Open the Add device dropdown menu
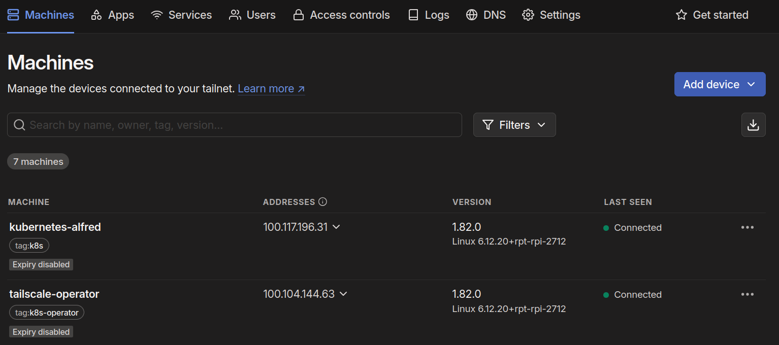 [x=719, y=84]
